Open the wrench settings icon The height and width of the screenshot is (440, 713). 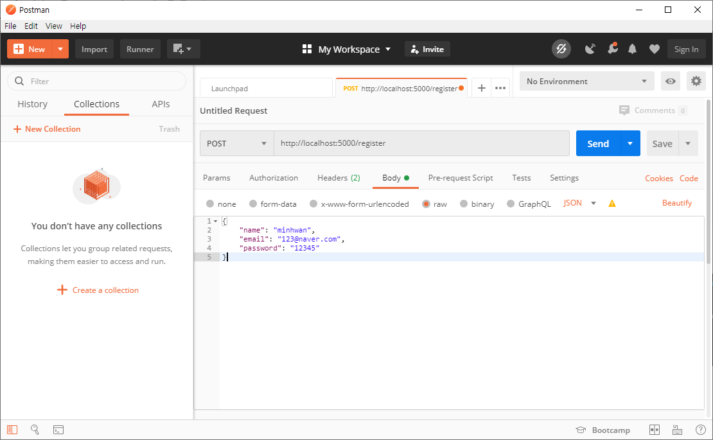click(613, 48)
